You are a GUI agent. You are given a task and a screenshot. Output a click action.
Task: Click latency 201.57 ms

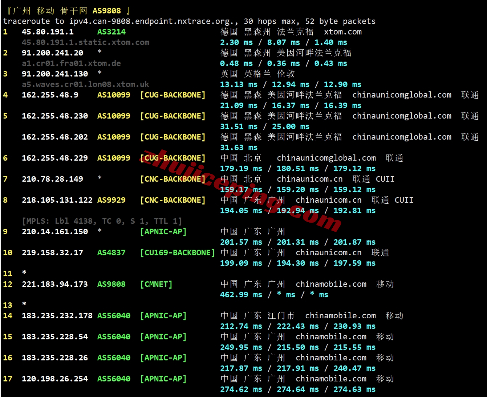241,242
